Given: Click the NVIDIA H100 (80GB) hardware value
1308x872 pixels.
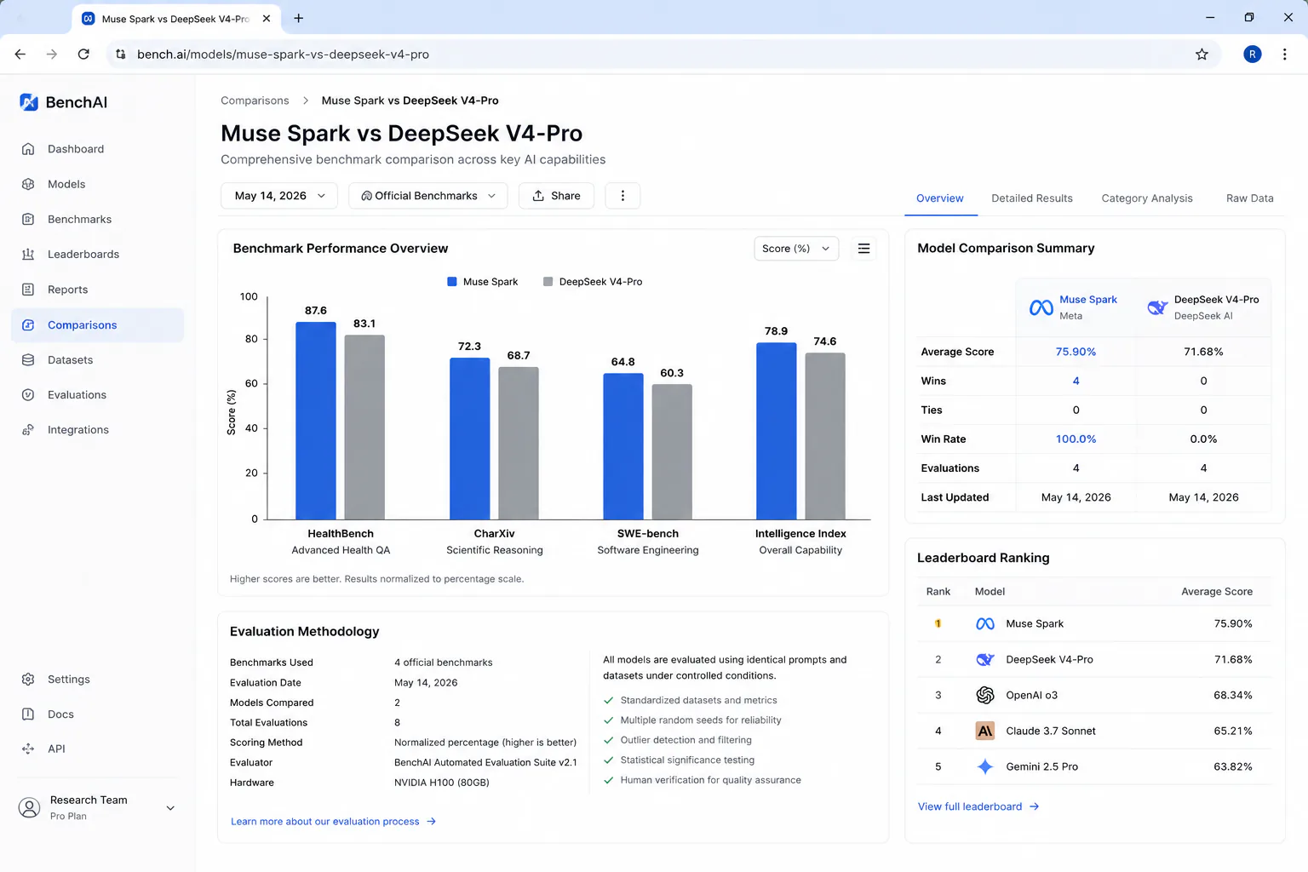Looking at the screenshot, I should point(441,783).
